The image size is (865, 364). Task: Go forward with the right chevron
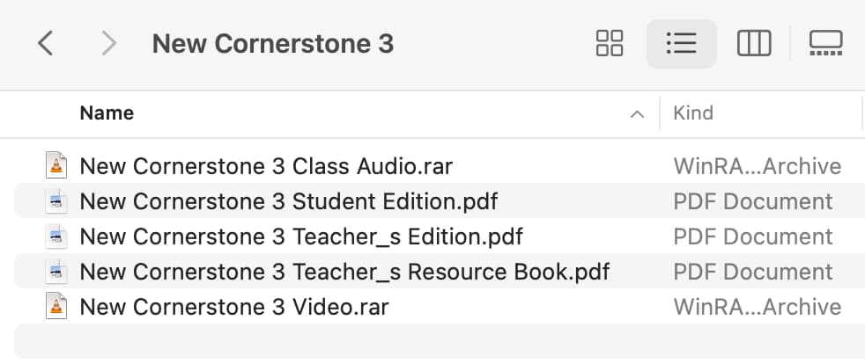click(x=108, y=43)
